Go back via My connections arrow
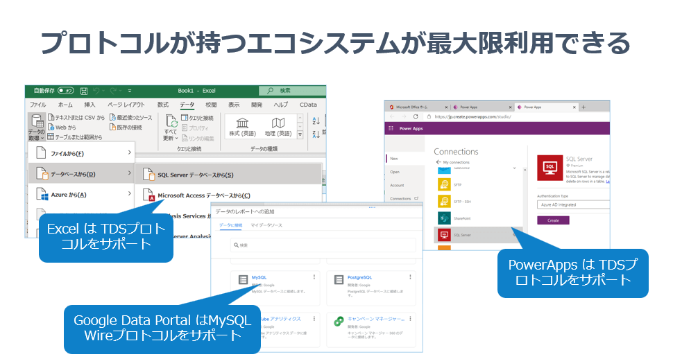Viewport: 673px width, 359px height. pos(438,162)
